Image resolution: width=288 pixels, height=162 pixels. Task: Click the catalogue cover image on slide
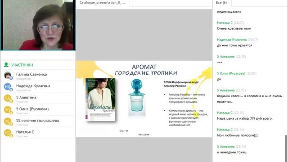101,99
